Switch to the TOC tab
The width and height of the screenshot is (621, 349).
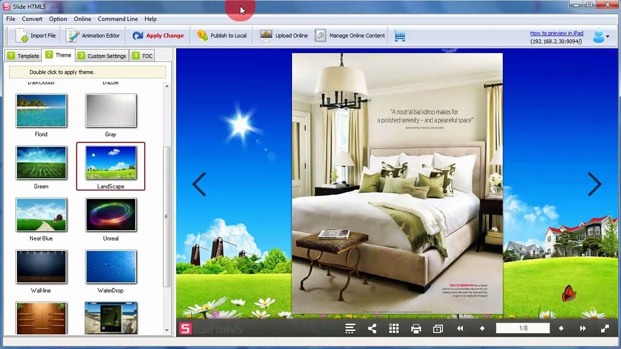tap(142, 56)
